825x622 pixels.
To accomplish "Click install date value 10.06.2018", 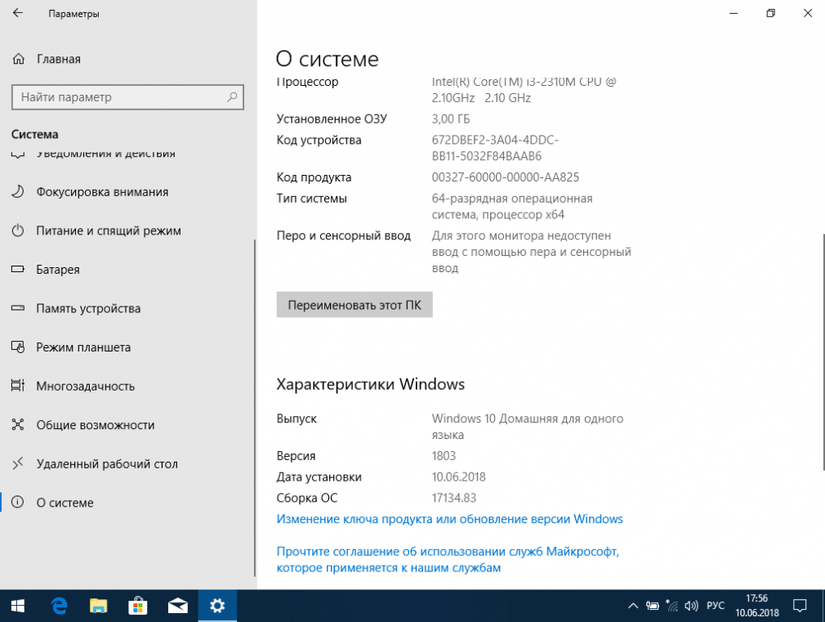I will point(458,477).
